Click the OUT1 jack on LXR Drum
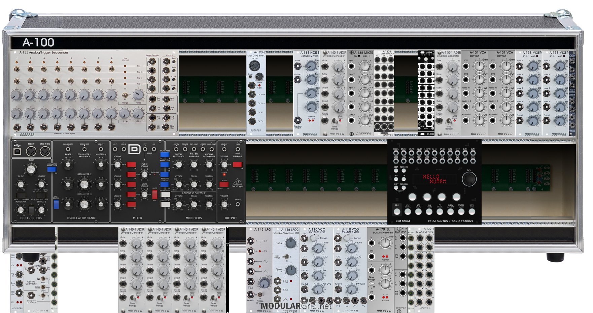Viewport: 593px width, 313px height. [450, 153]
